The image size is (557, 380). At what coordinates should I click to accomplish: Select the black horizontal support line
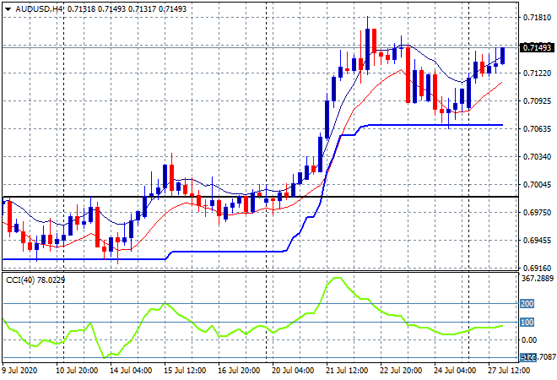tap(260, 197)
